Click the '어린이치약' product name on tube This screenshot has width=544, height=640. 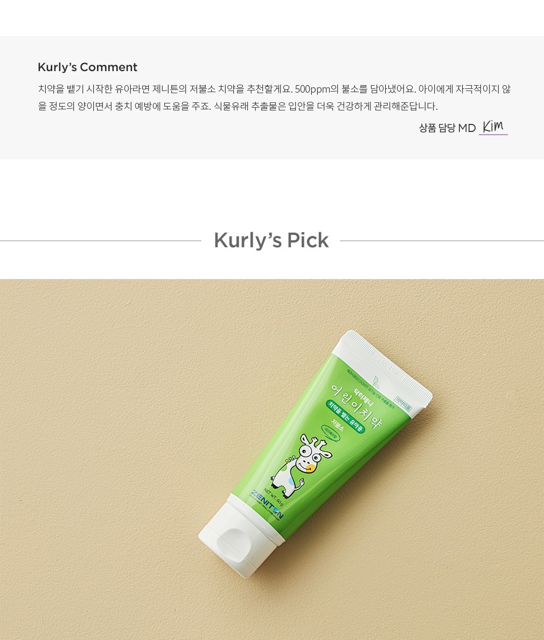coord(356,407)
